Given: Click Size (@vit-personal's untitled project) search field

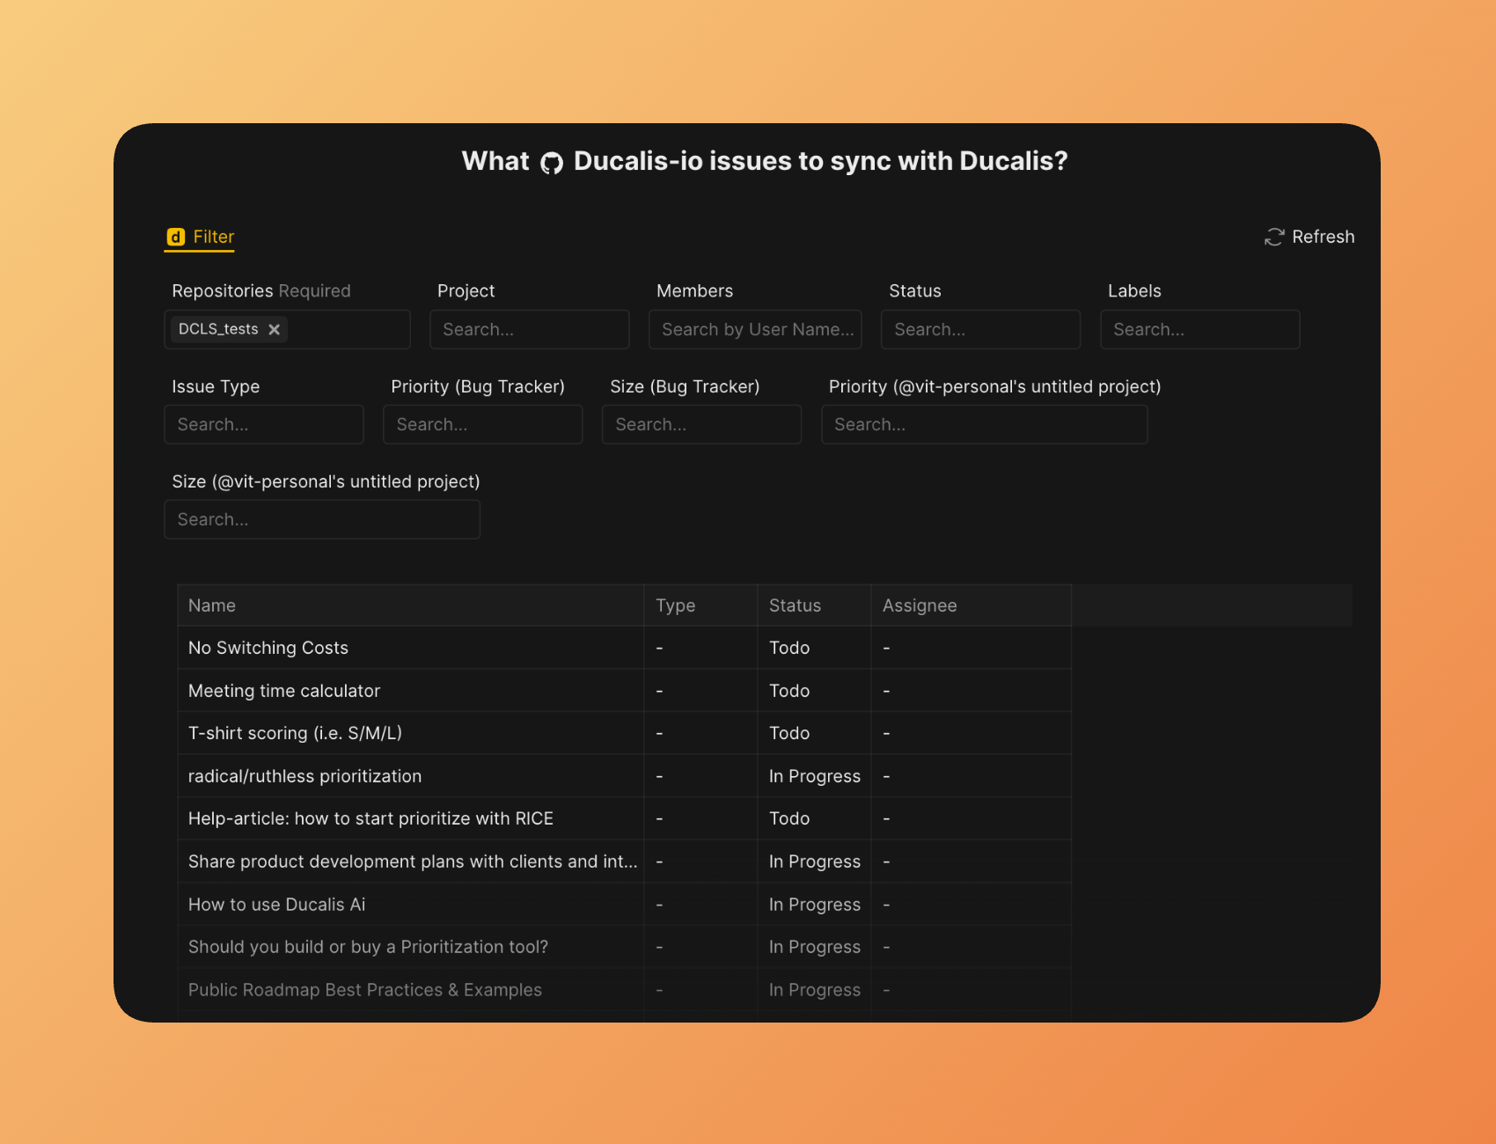Looking at the screenshot, I should (321, 519).
